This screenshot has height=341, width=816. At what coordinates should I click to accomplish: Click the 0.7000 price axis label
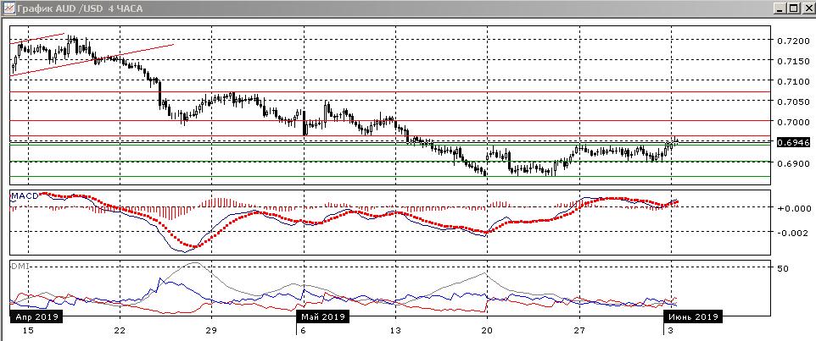tap(790, 123)
